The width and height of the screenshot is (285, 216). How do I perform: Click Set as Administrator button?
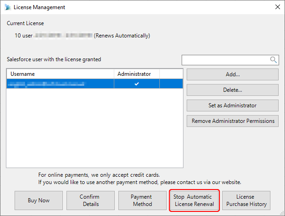click(233, 105)
